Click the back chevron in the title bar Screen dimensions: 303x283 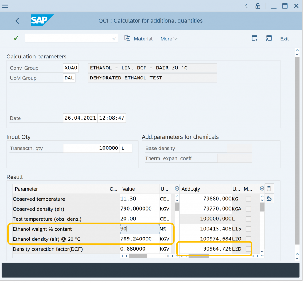coord(246,6)
